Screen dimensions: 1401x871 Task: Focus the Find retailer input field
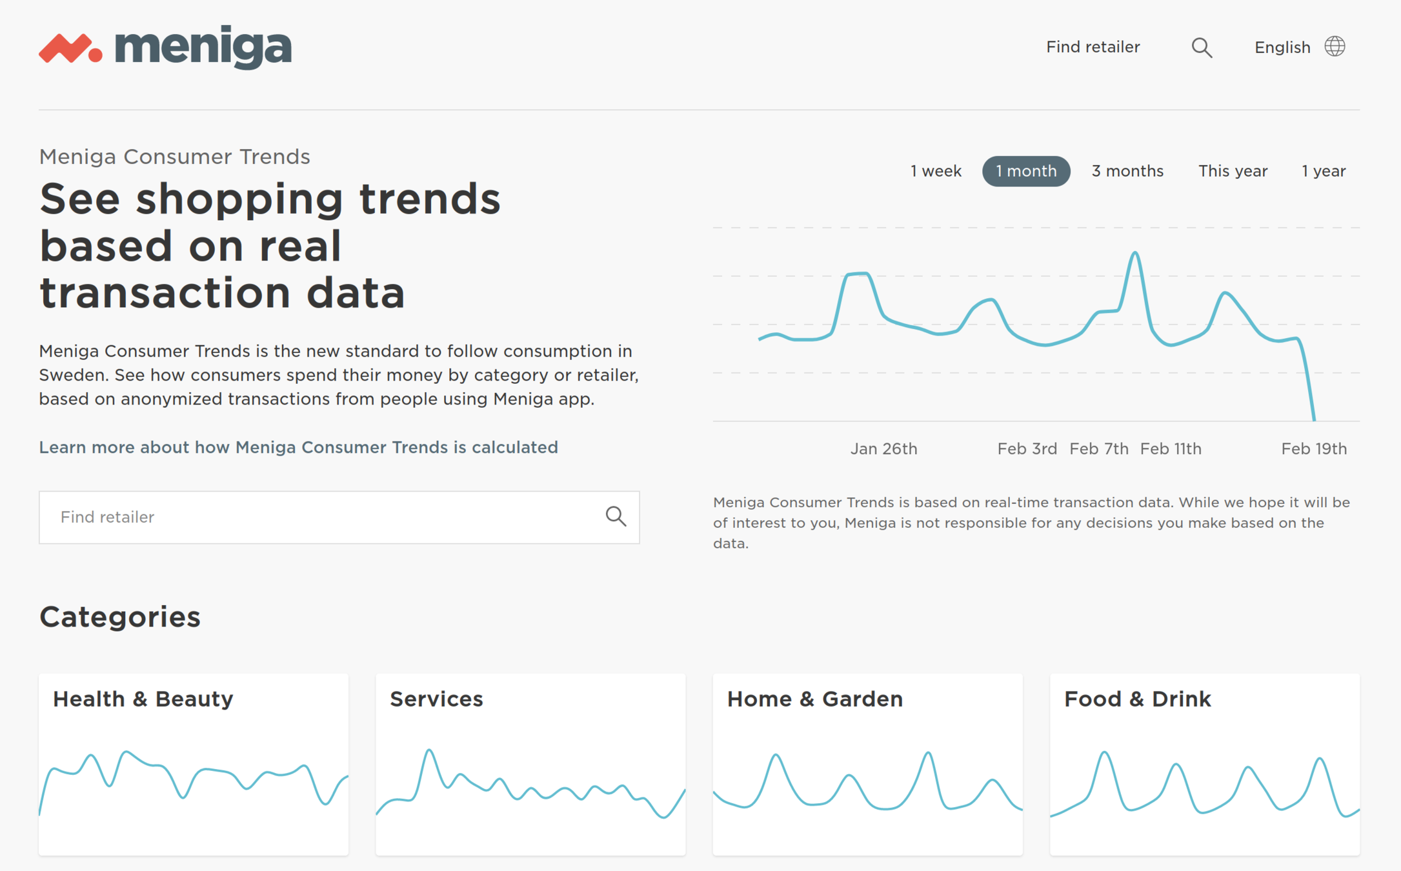point(323,517)
